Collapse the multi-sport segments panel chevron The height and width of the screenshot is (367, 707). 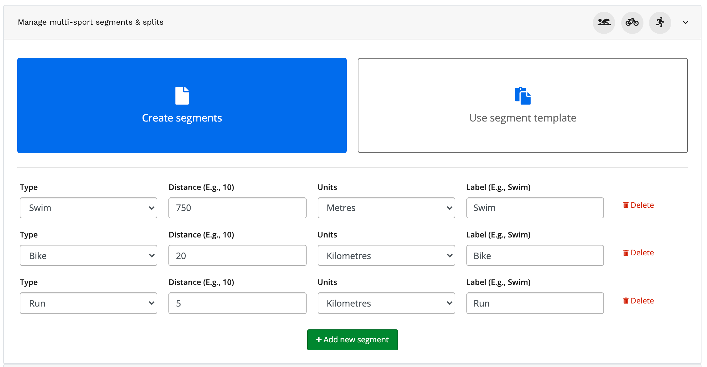(x=685, y=23)
